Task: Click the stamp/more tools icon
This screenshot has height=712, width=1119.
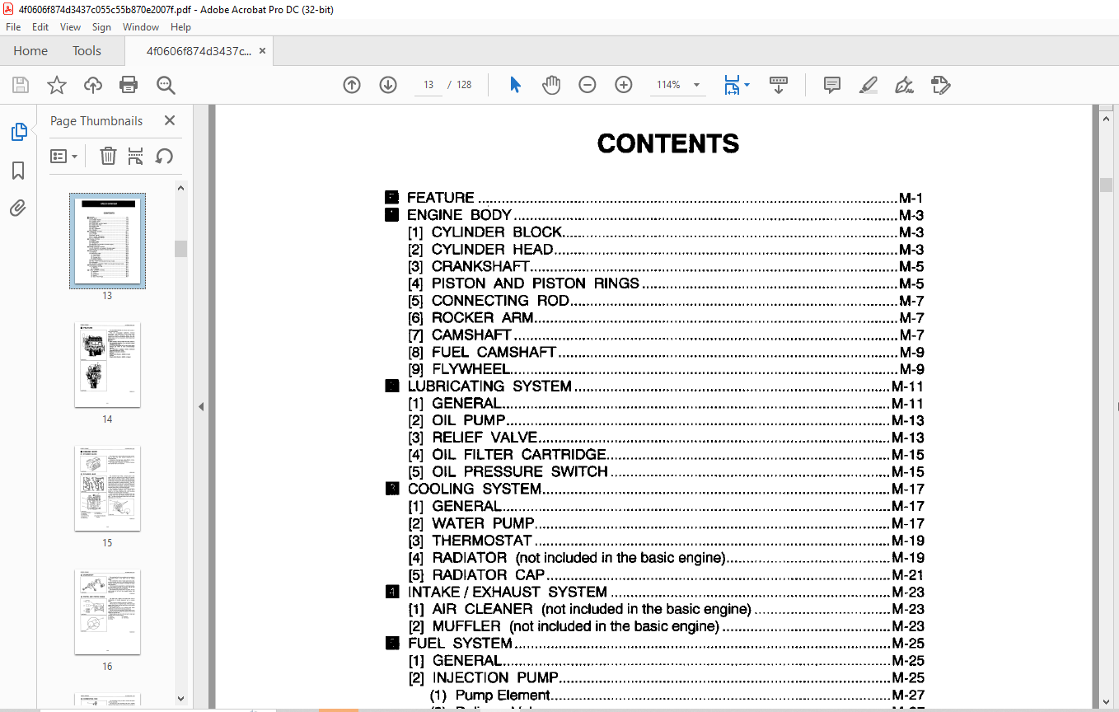Action: pos(941,85)
